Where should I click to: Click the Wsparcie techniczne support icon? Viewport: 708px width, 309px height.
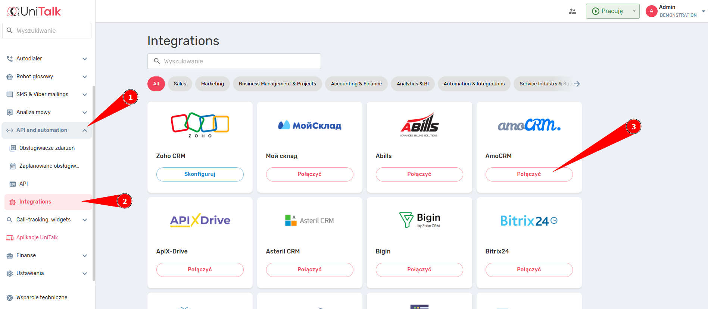pos(10,298)
